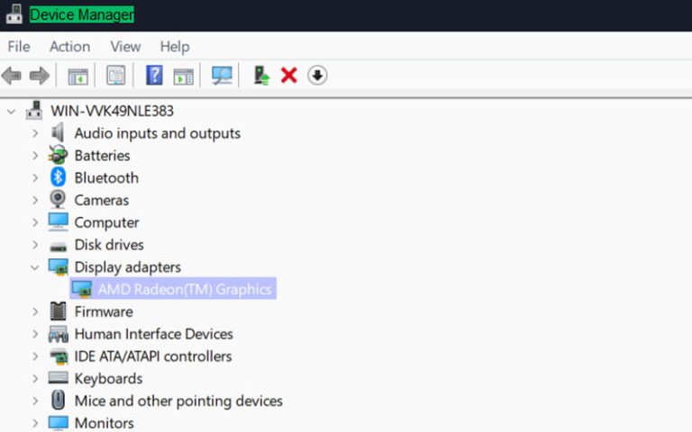Click the blue Help question mark icon
Screen dimensions: 692x432
[154, 75]
